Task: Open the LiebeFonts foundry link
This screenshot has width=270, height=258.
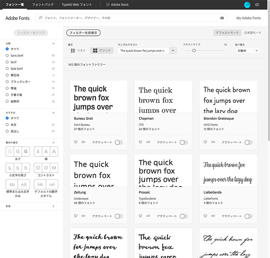Action: pos(211,199)
